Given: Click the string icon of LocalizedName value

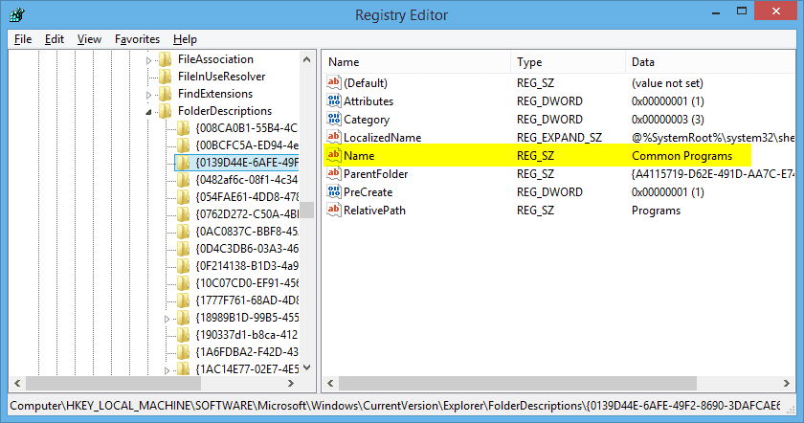Looking at the screenshot, I should [334, 137].
